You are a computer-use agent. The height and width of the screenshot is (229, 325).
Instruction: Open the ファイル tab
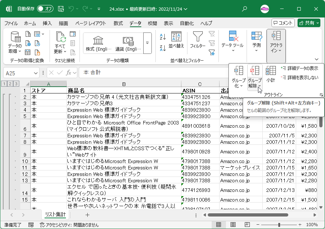[11, 23]
